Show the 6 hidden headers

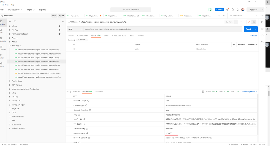tap(82, 40)
